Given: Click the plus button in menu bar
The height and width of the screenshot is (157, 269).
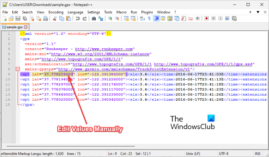Looking at the screenshot, I should (250, 12).
